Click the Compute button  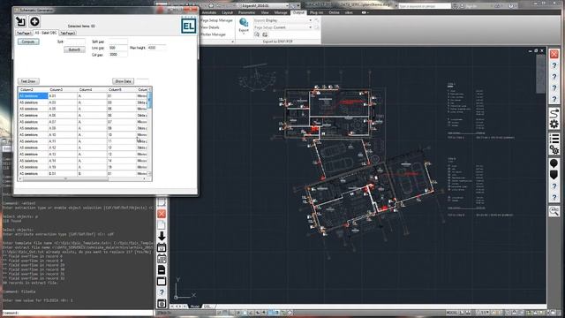tap(28, 42)
